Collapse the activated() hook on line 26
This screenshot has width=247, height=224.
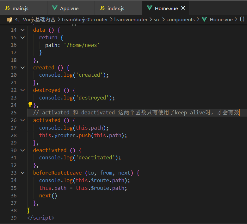pos(23,120)
